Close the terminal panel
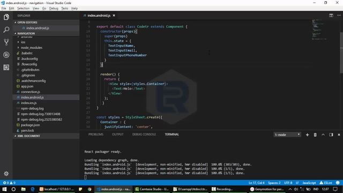This screenshot has width=343, height=193. click(339, 135)
